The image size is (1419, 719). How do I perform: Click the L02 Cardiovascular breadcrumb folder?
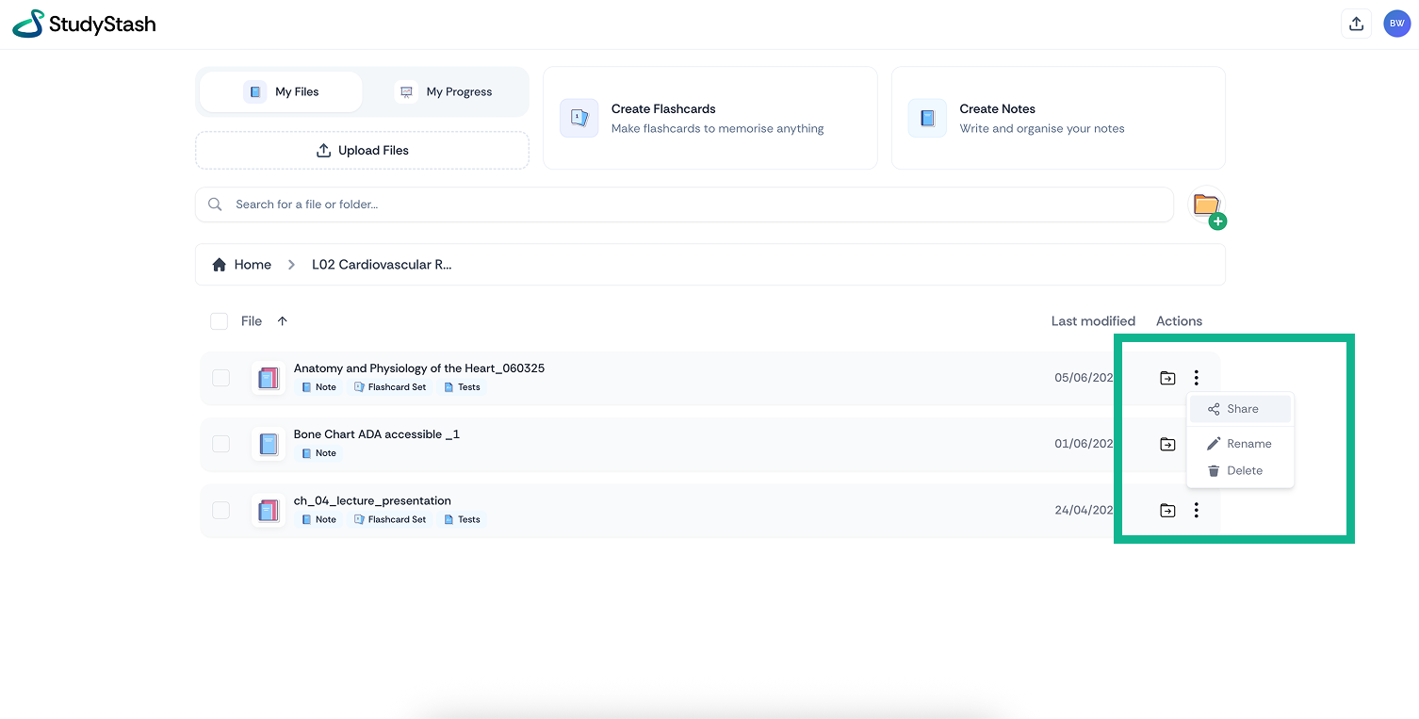coord(382,265)
